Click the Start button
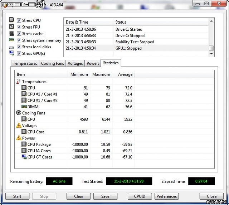Viewport: 229px width, 205px height. (17, 196)
